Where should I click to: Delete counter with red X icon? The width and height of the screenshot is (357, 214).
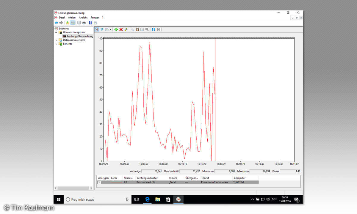pos(121,29)
